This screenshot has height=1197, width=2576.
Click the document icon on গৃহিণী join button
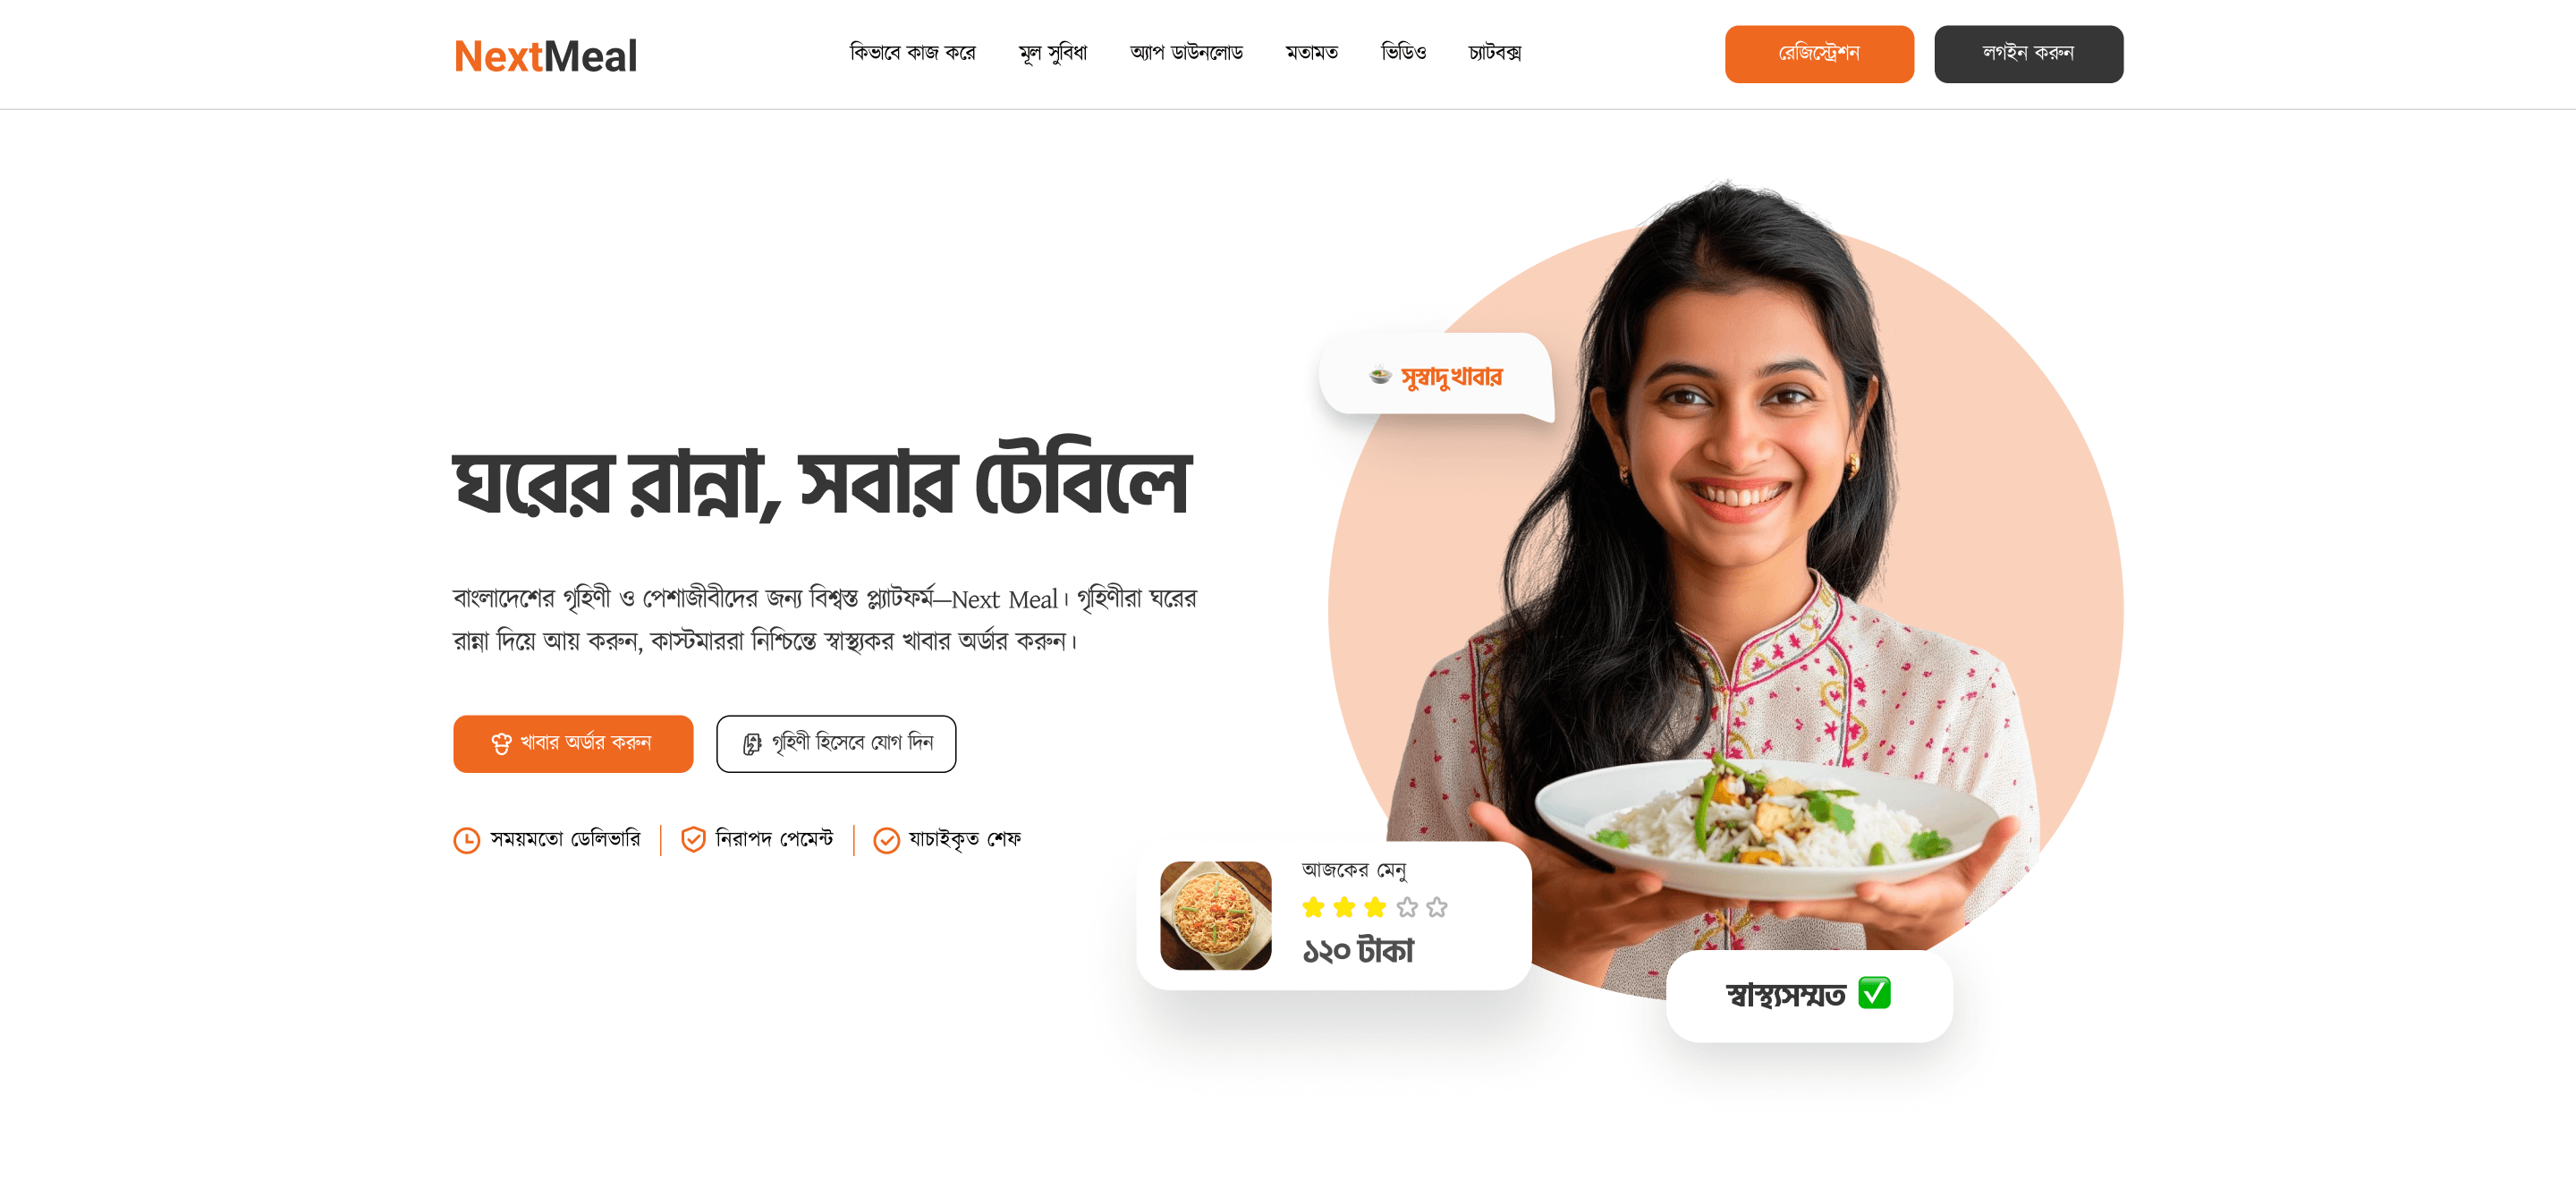[752, 744]
